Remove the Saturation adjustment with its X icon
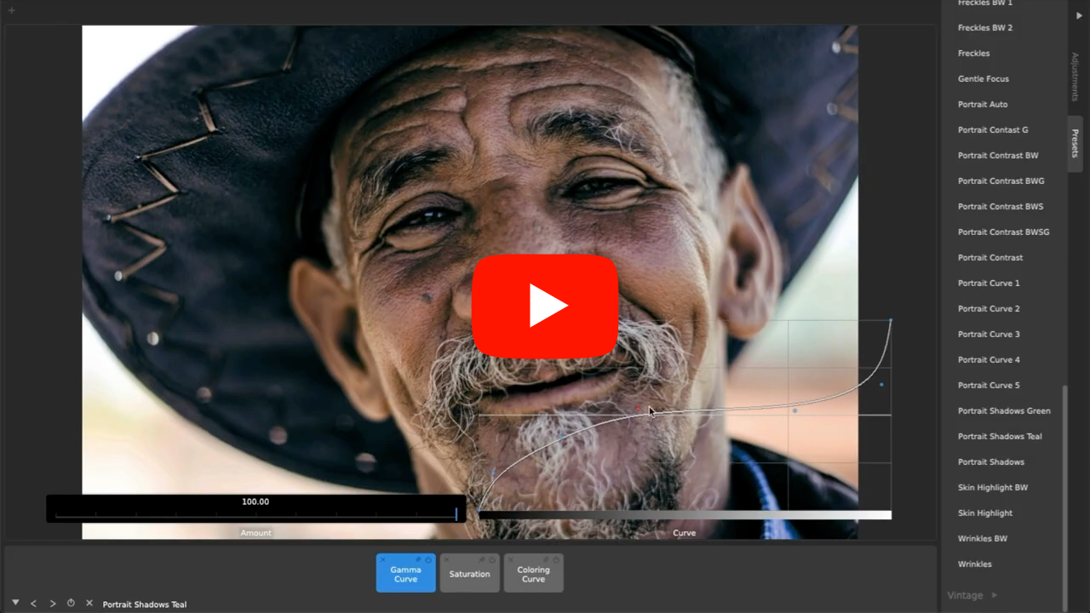The height and width of the screenshot is (613, 1090). 446,559
